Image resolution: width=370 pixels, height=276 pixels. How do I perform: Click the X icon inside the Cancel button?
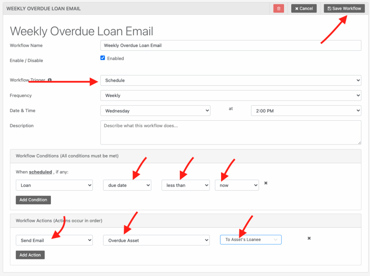click(x=296, y=8)
